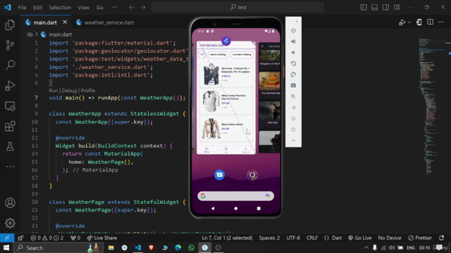
Task: Tap the phone's back navigation button
Action: click(x=213, y=209)
